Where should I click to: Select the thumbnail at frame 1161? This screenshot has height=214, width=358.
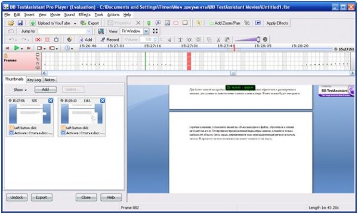coord(82,117)
